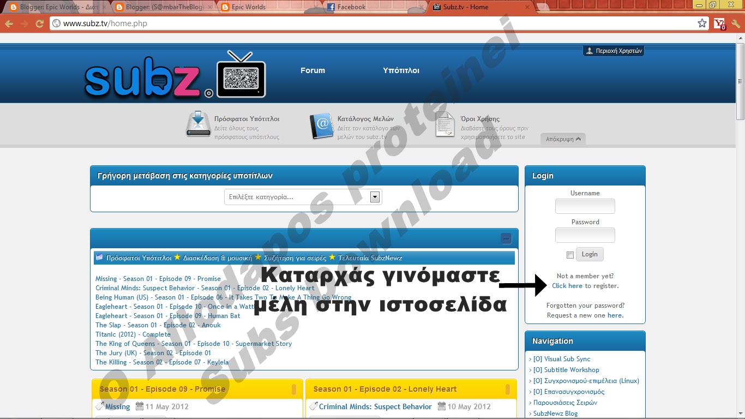Image resolution: width=745 pixels, height=419 pixels.
Task: Open SubzNewz Blog navigation link
Action: 556,414
